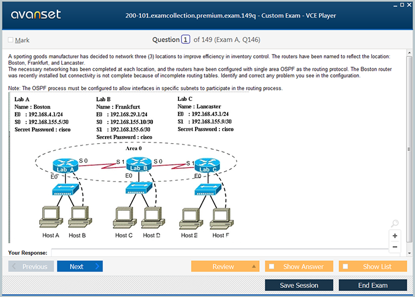Viewport: 415px width, 297px height.
Task: Click the scrollbar up arrow
Action: (x=409, y=53)
